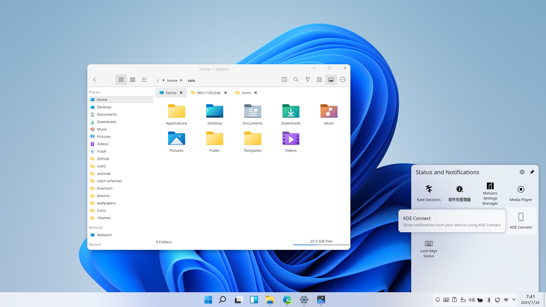Enable split view in Dolphin

[284, 80]
